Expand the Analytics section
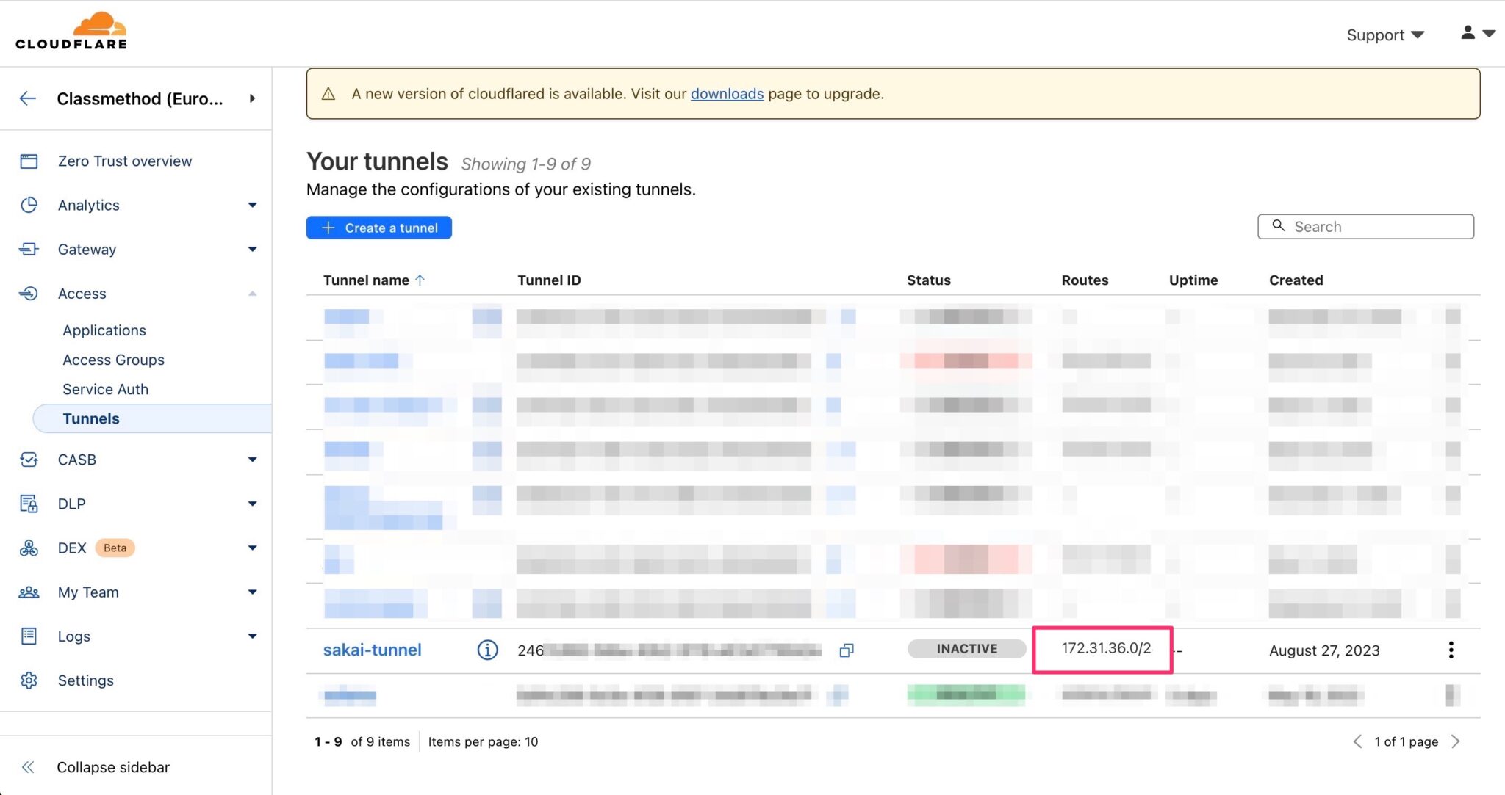This screenshot has width=1505, height=795. [253, 205]
